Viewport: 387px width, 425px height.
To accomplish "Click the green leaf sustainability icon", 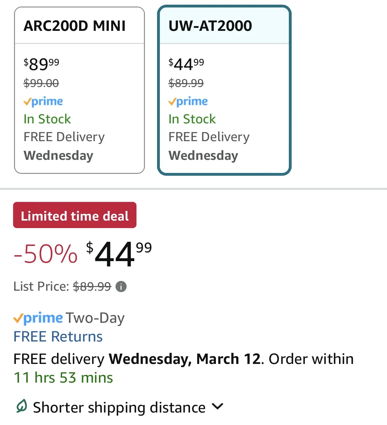I will coord(21,406).
